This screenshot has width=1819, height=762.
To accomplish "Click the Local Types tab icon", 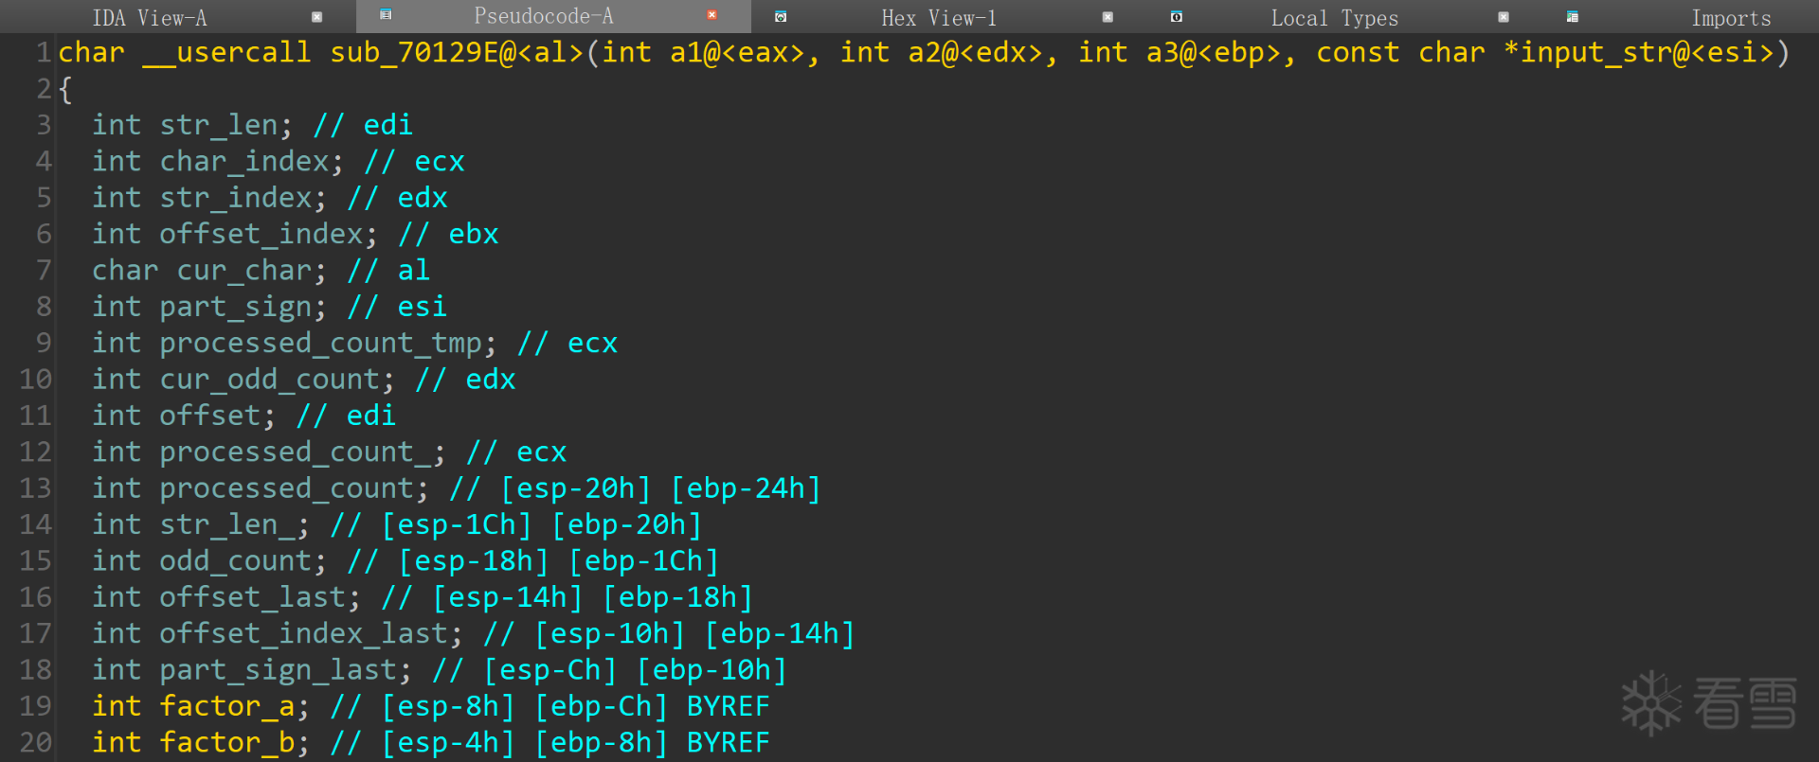I will coord(1176,17).
